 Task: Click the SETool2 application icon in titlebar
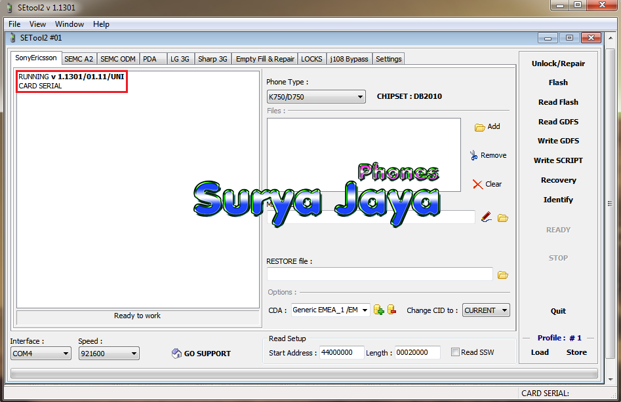(8, 7)
